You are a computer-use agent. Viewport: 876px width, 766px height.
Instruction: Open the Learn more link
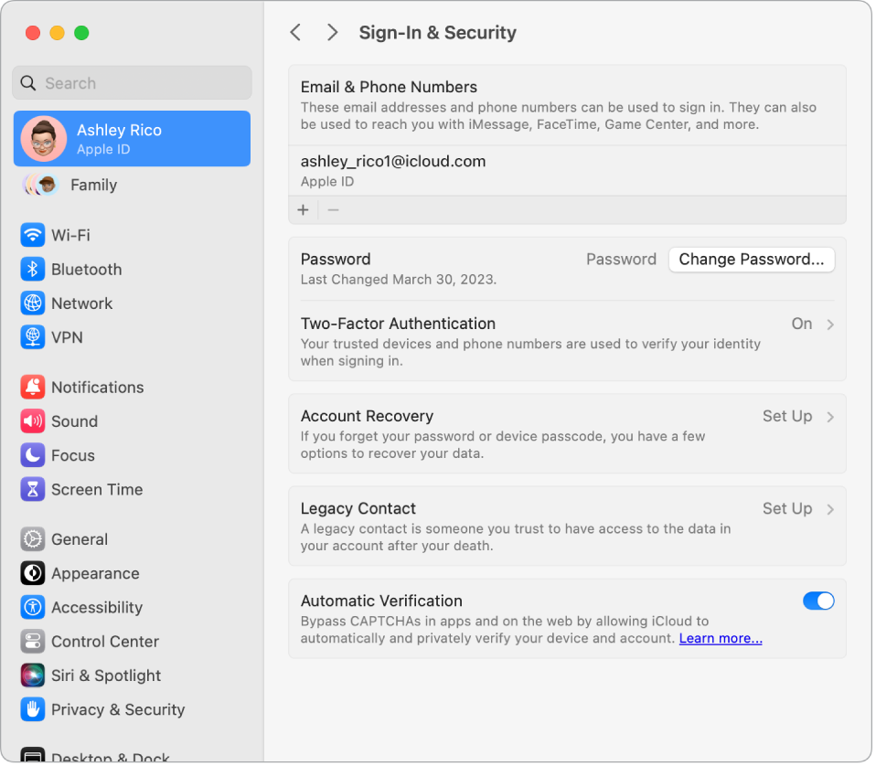720,638
